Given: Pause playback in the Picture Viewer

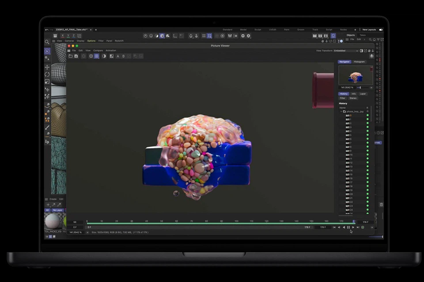Looking at the screenshot, I should 348,227.
